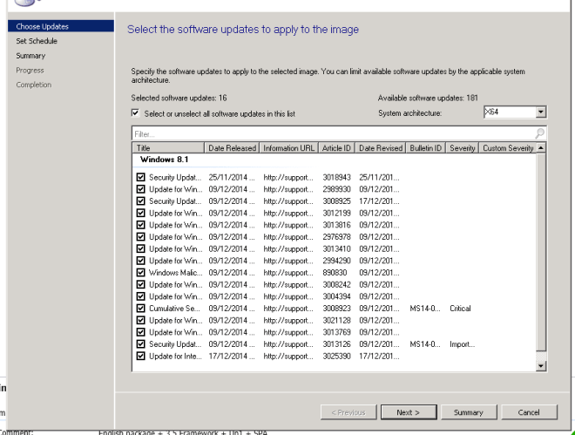The width and height of the screenshot is (575, 435).
Task: Type in the Filter search field
Action: point(331,134)
